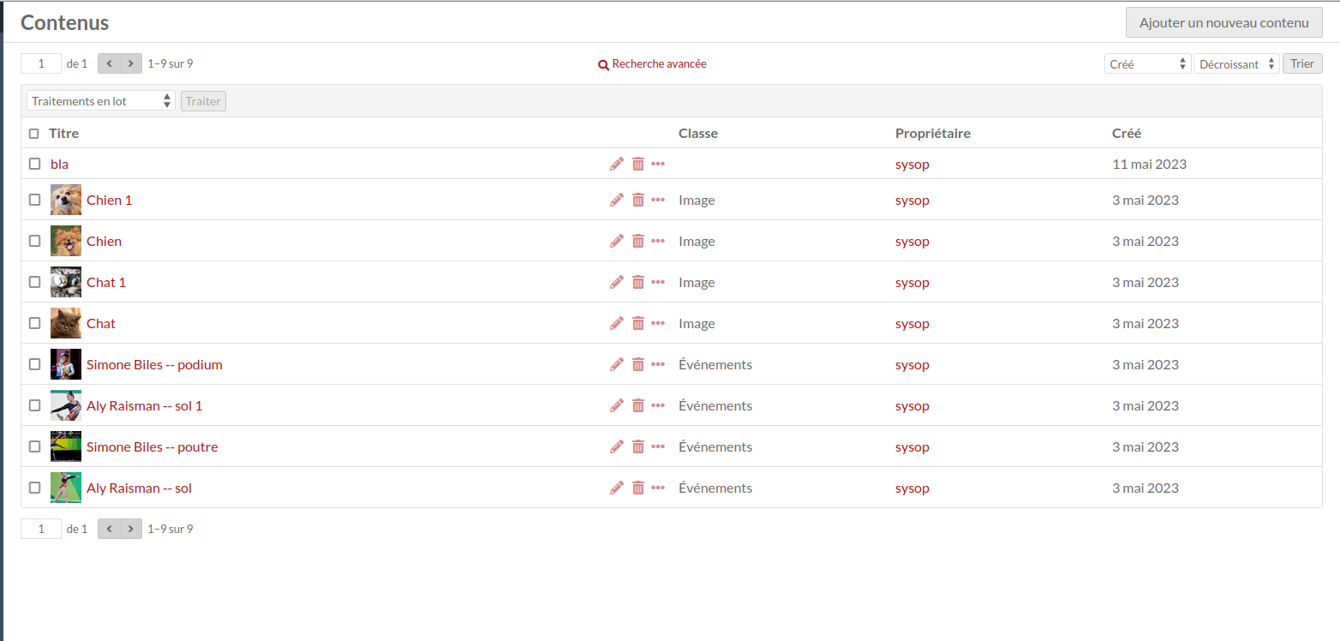Delete the 'bla' item using trash icon
The height and width of the screenshot is (641, 1340).
pyautogui.click(x=638, y=164)
